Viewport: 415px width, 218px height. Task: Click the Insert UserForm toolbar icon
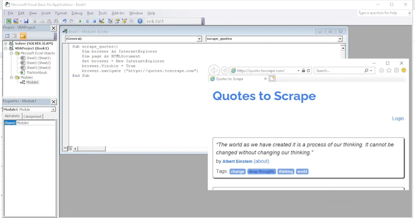click(16, 21)
